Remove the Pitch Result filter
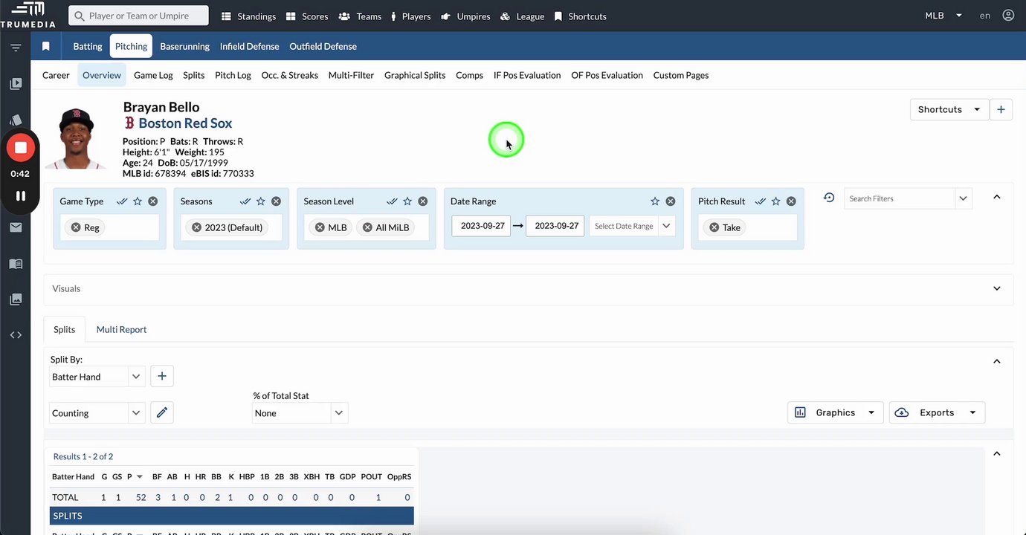 [x=791, y=201]
